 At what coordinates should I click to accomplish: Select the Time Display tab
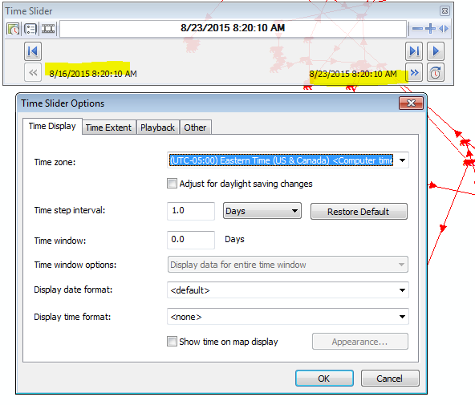[x=52, y=126]
